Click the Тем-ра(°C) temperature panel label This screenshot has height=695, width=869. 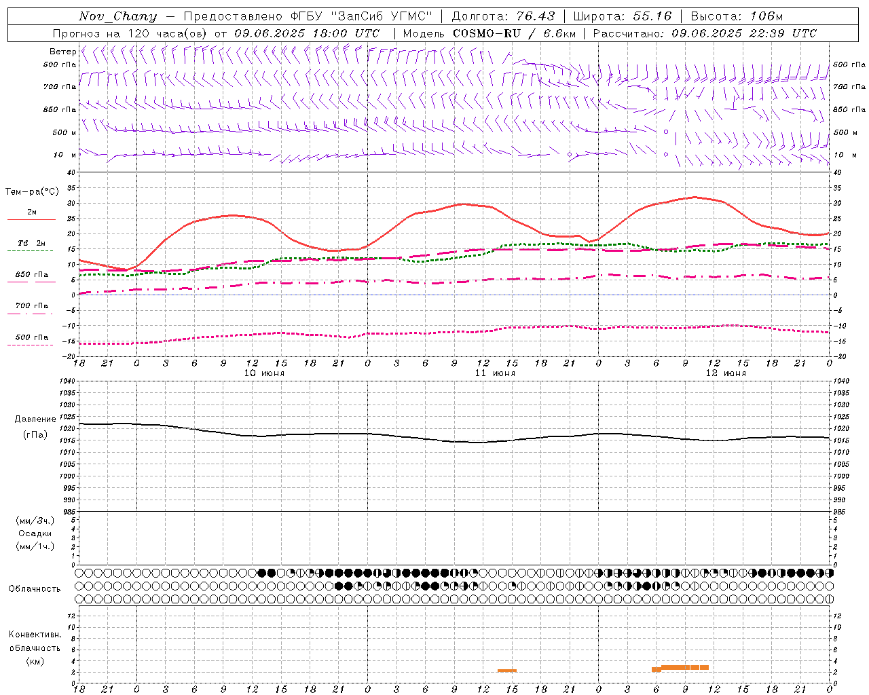pos(32,192)
